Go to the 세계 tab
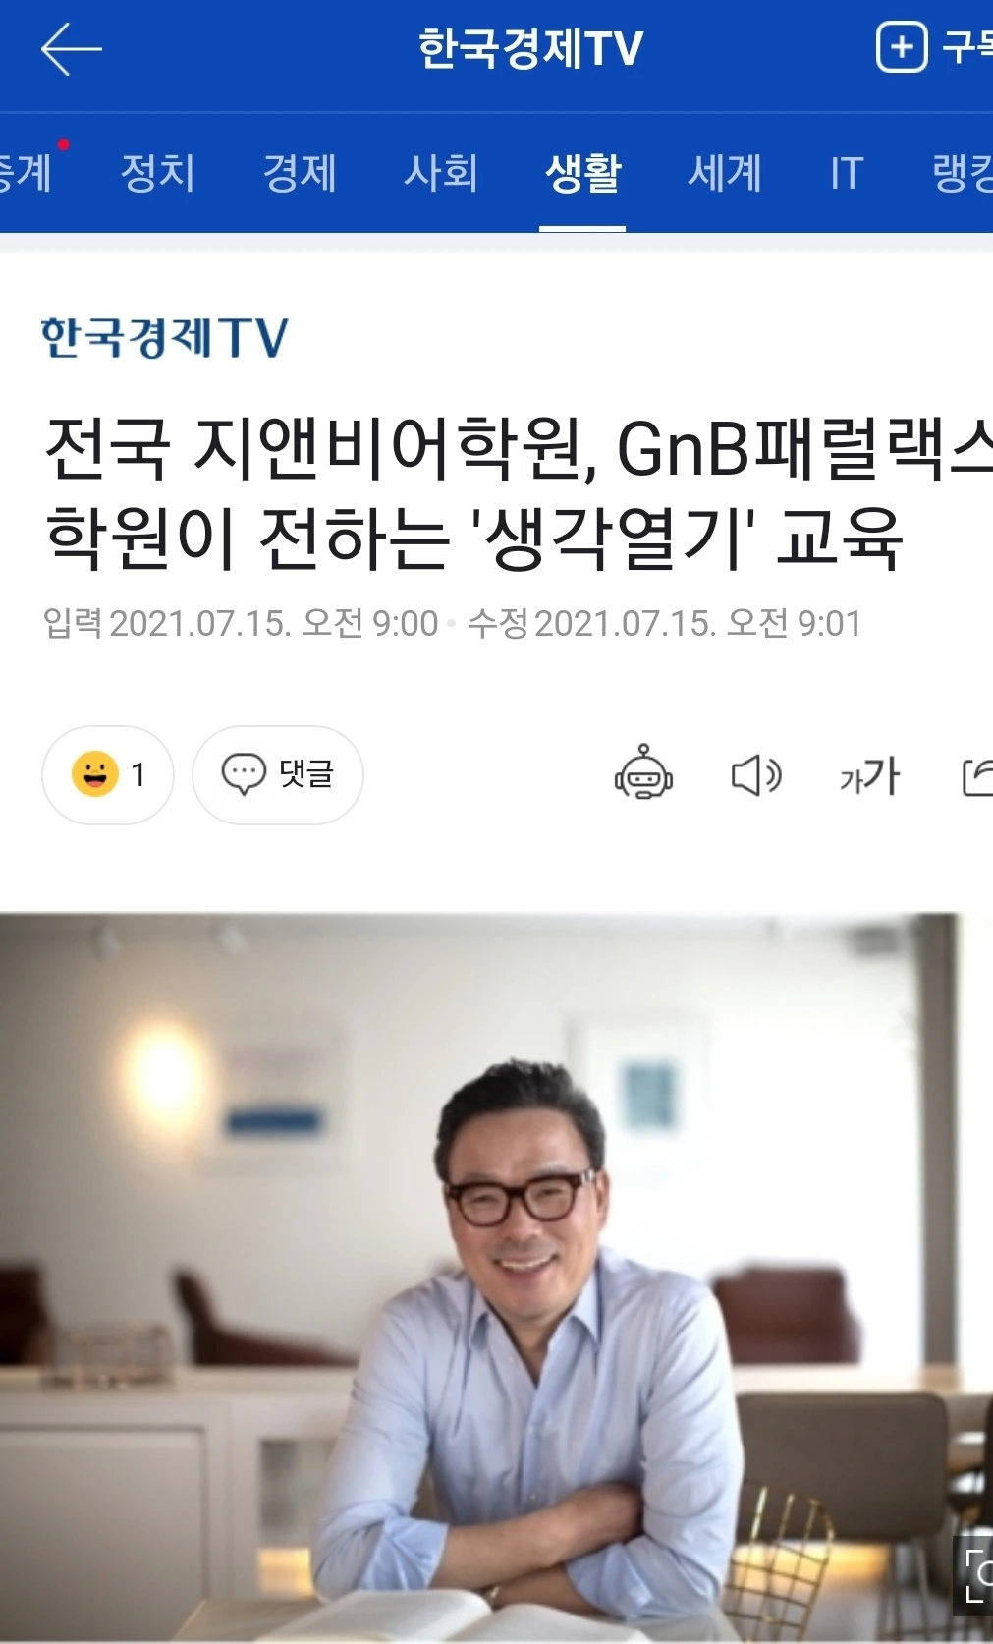 pos(725,173)
